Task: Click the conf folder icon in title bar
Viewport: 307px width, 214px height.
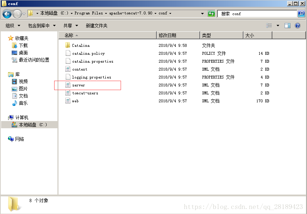Action: point(4,3)
